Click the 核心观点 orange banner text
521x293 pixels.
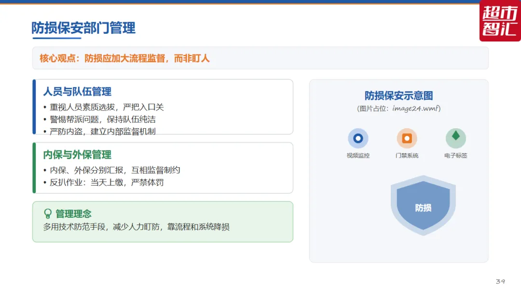tap(124, 58)
